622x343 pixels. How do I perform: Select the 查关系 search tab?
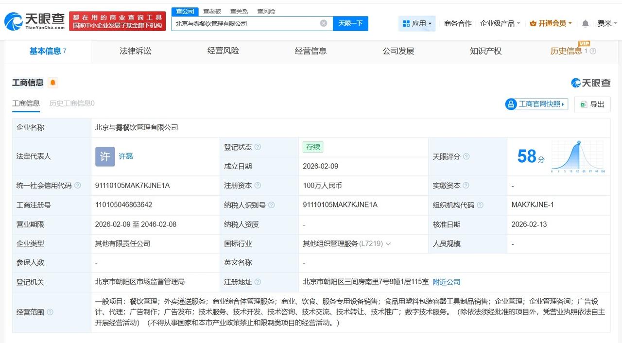pyautogui.click(x=239, y=11)
